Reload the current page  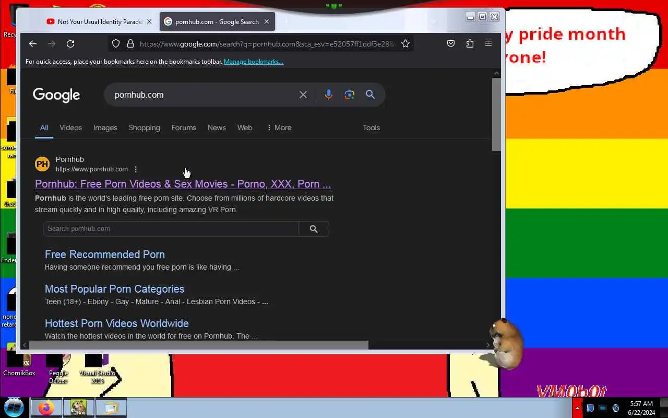click(70, 44)
